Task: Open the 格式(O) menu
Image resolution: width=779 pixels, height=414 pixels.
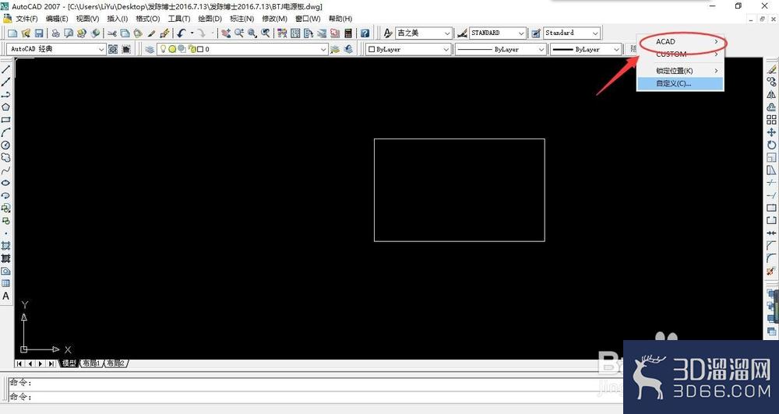Action: click(147, 19)
